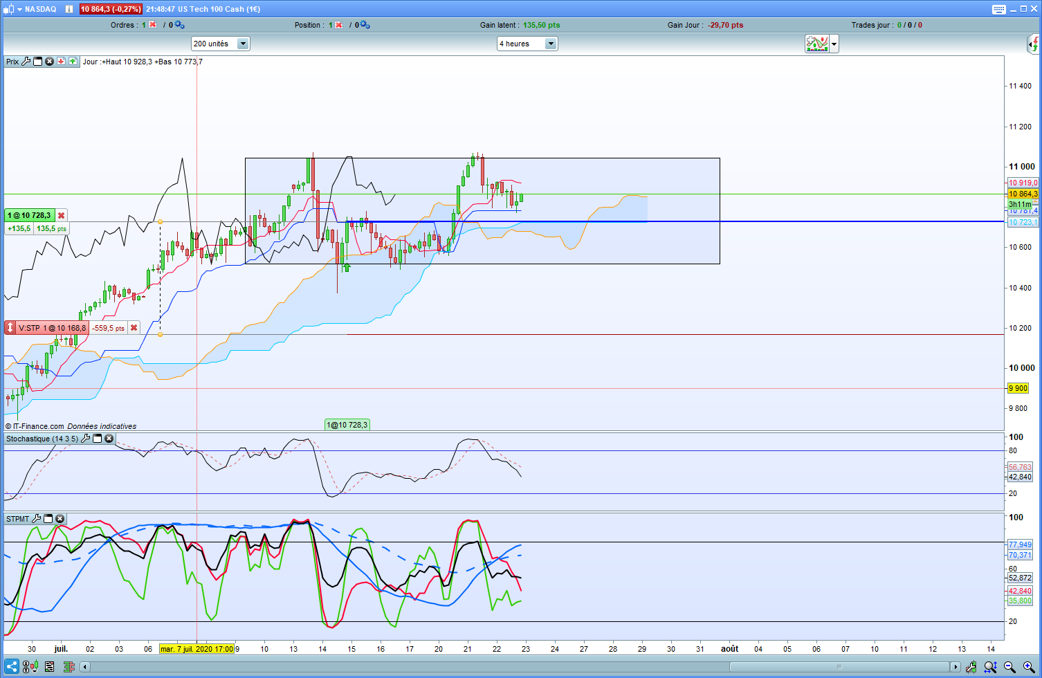Click the add indicator chart icon
This screenshot has width=1042, height=678.
point(817,44)
